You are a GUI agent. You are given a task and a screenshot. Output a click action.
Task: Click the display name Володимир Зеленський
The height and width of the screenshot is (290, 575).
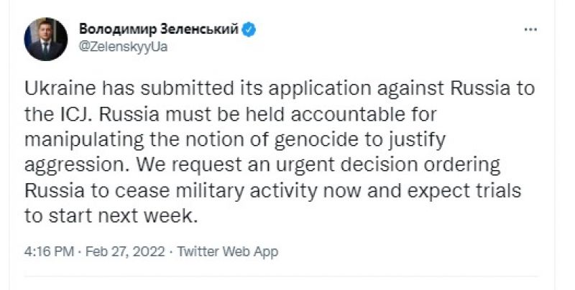(x=160, y=30)
